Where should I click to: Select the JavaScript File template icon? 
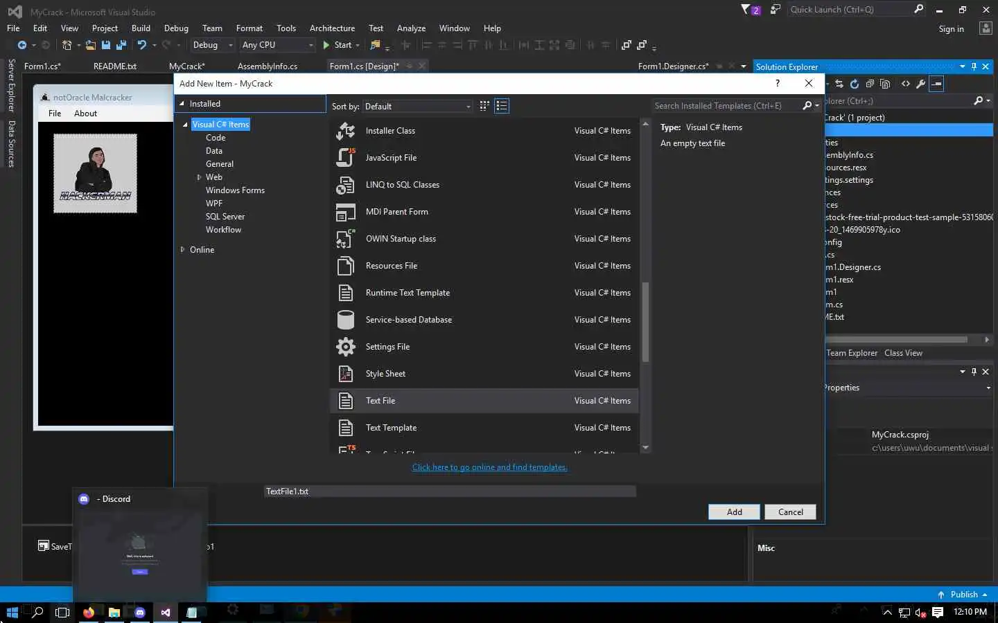pyautogui.click(x=345, y=158)
